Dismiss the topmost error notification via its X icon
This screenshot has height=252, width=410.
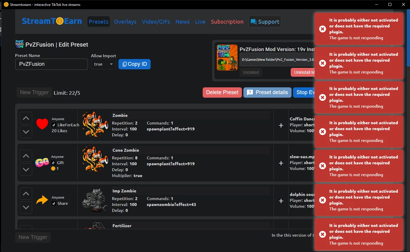pyautogui.click(x=323, y=29)
